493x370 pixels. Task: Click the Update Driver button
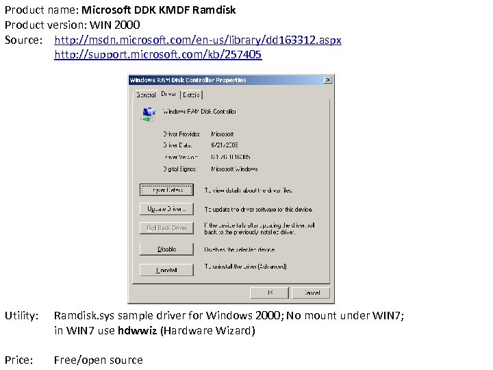[x=166, y=209]
